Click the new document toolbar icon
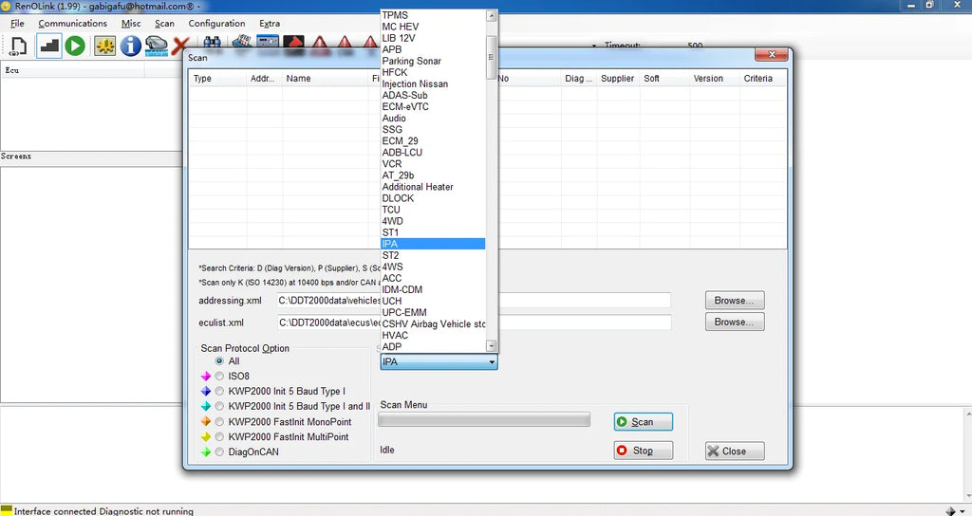This screenshot has height=516, width=972. pyautogui.click(x=18, y=46)
